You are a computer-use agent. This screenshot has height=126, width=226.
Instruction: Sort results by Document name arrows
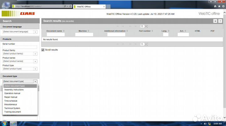tap(64, 31)
